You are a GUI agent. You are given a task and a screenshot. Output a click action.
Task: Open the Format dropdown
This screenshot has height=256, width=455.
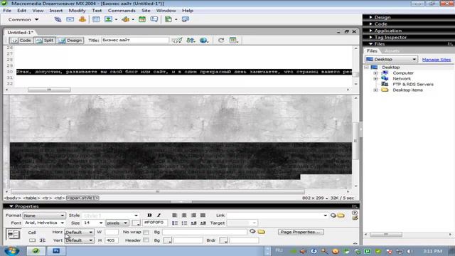(x=44, y=215)
